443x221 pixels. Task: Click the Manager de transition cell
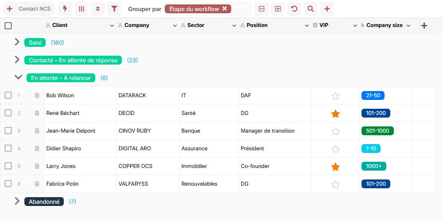pos(275,131)
